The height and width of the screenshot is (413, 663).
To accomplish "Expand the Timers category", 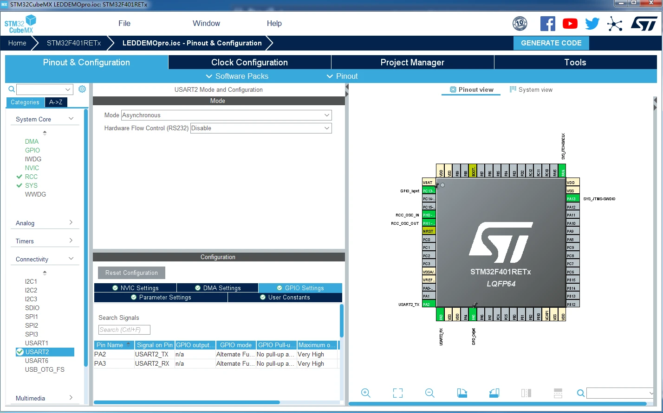I will 45,241.
